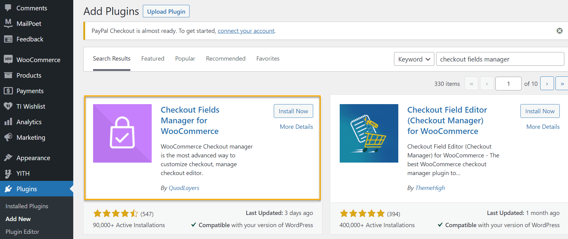Switch to Search Results tab
The image size is (568, 239).
(x=112, y=58)
